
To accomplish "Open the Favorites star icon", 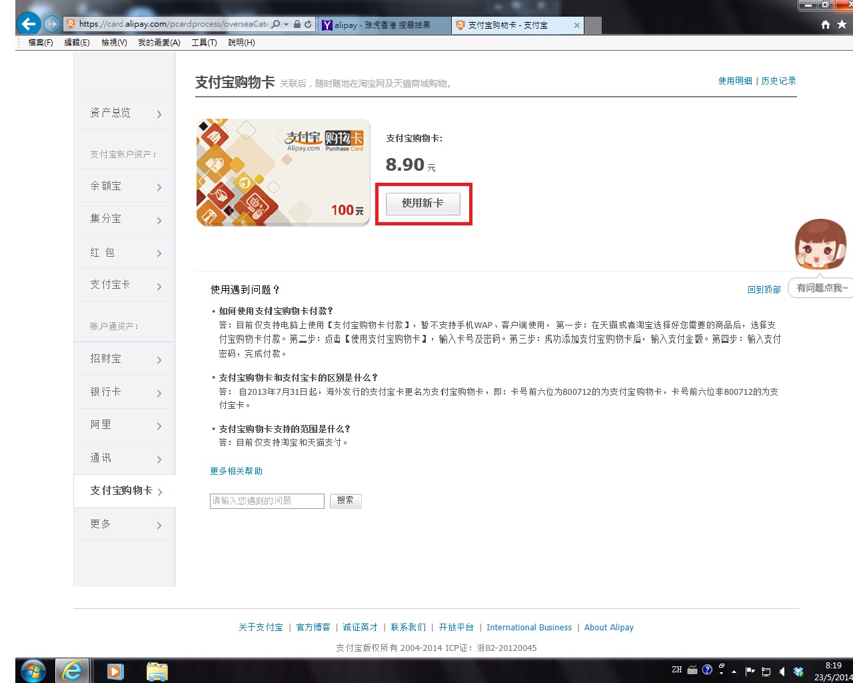I will pos(842,25).
